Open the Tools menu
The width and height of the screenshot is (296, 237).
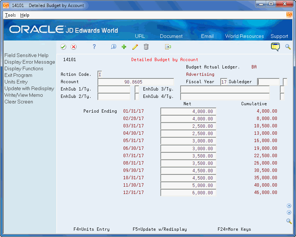10,15
